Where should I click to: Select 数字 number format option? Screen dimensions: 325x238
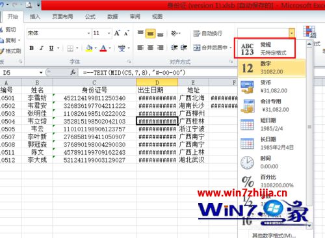click(x=272, y=68)
